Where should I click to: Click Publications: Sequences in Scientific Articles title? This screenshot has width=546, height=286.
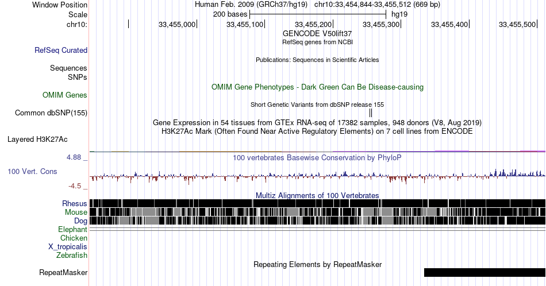point(317,60)
